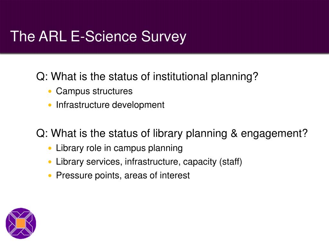Click 'Pressure points, areas of interest' bullet
Image resolution: width=329 pixels, height=246 pixels.
123,176
